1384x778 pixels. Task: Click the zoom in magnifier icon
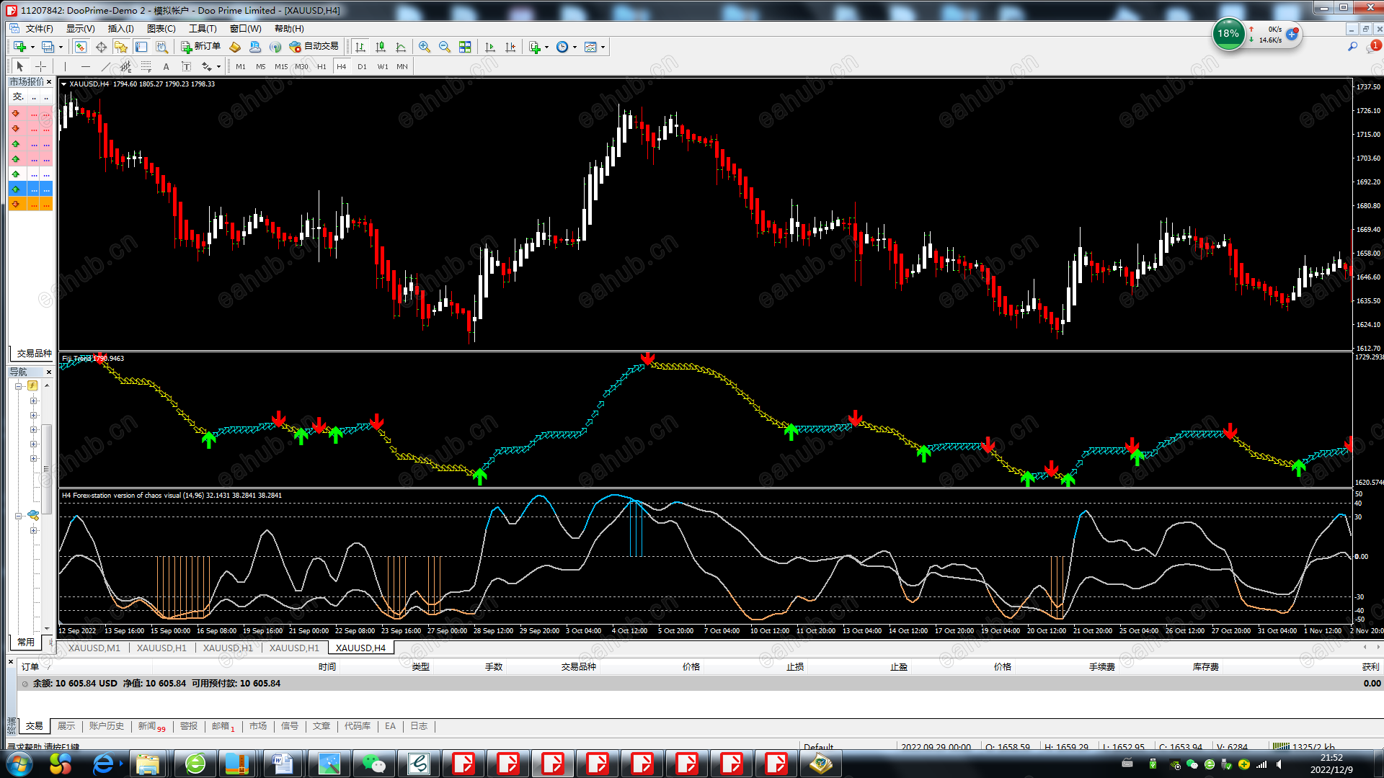point(425,47)
